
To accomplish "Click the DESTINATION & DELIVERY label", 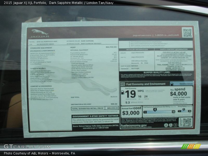I will (81, 104).
